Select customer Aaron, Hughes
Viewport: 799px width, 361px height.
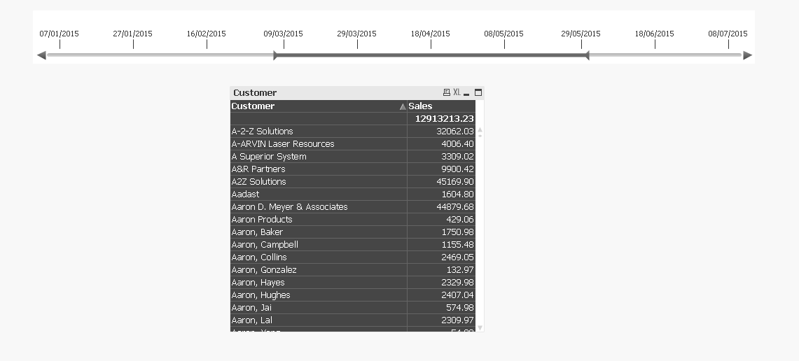pos(319,295)
